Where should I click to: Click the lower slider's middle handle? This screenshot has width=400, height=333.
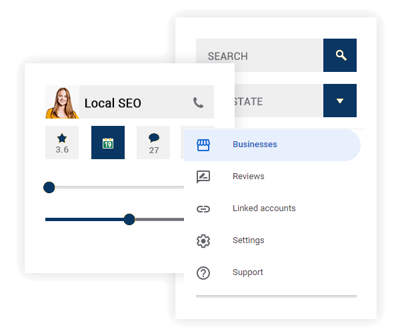129,219
